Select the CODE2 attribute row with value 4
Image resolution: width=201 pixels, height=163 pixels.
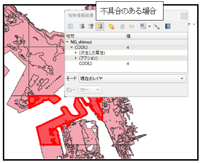click(126, 64)
